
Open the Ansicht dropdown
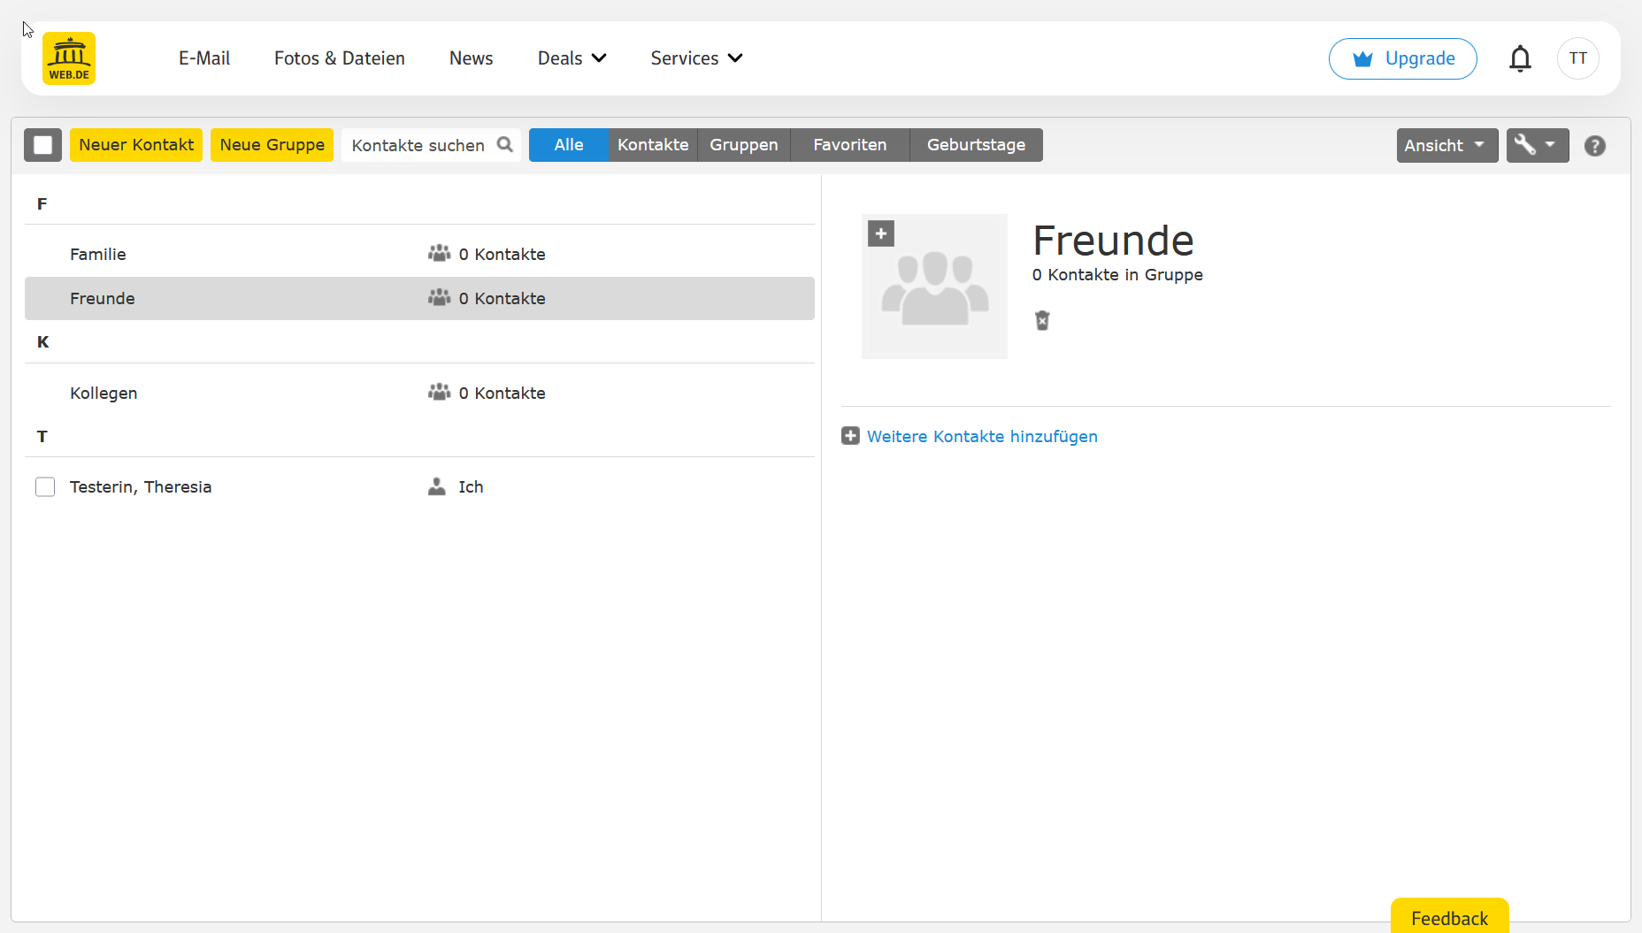pyautogui.click(x=1446, y=145)
